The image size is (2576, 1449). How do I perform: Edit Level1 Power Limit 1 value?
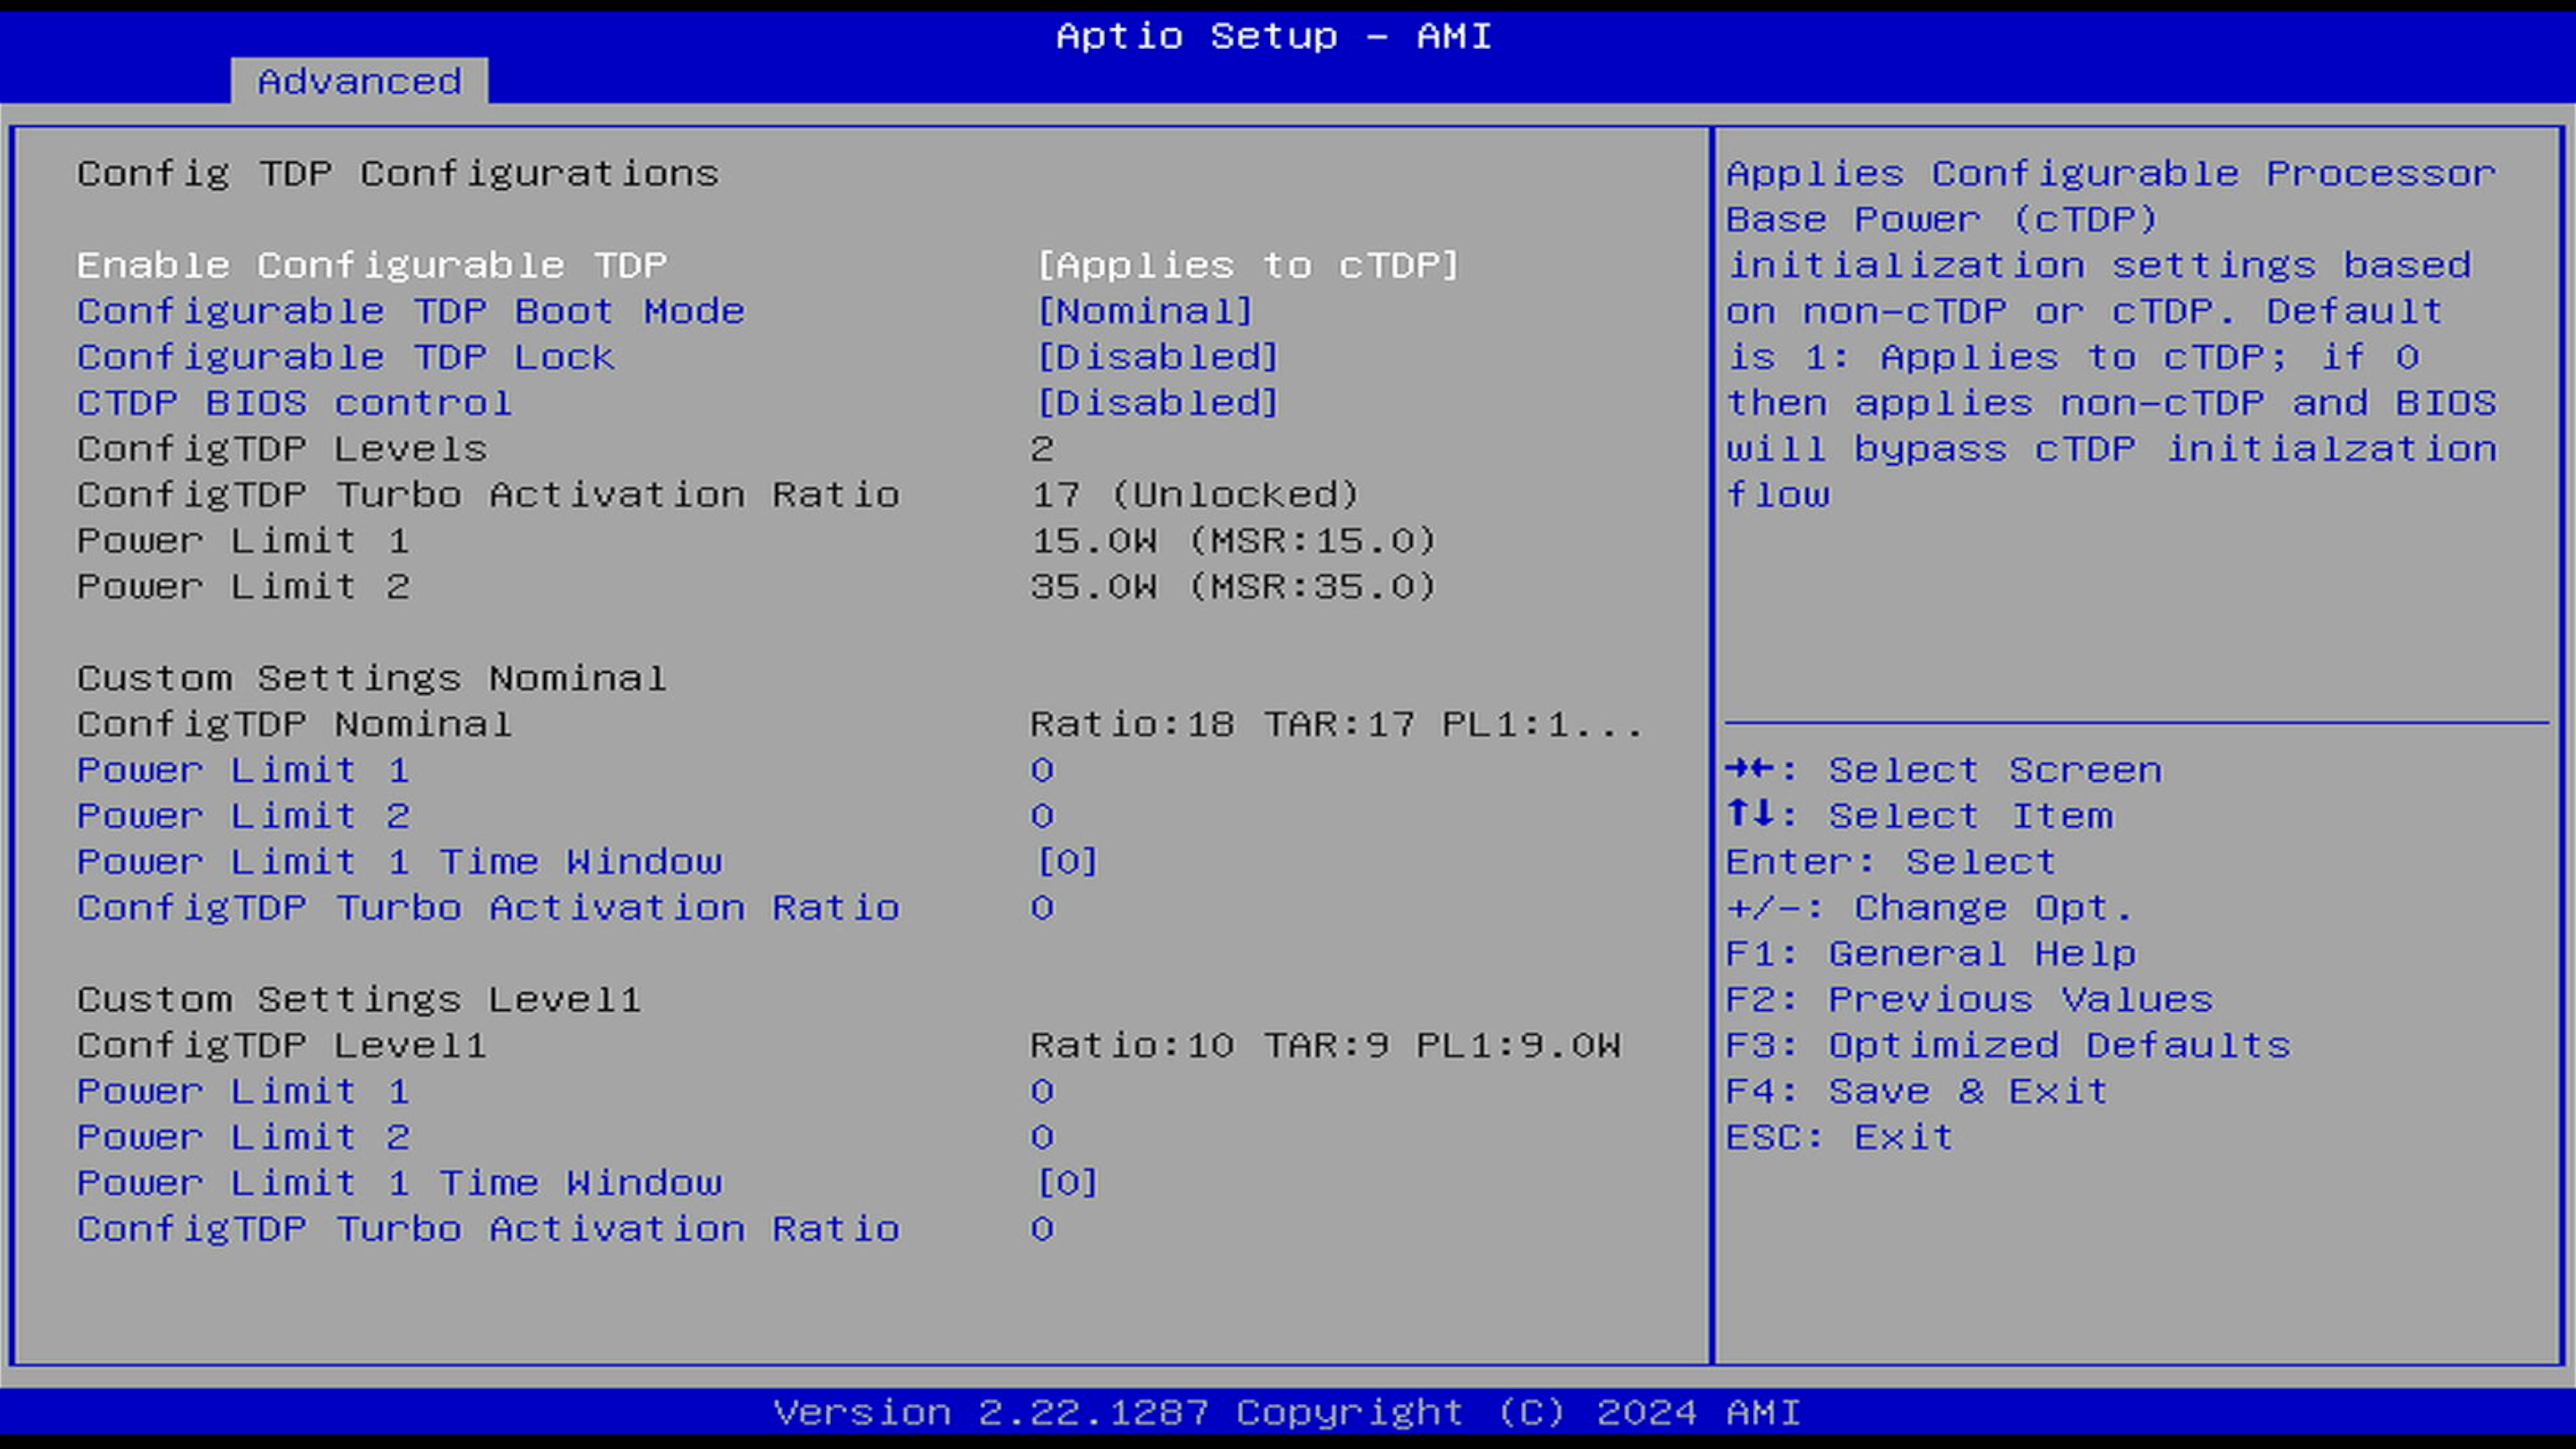(1042, 1091)
